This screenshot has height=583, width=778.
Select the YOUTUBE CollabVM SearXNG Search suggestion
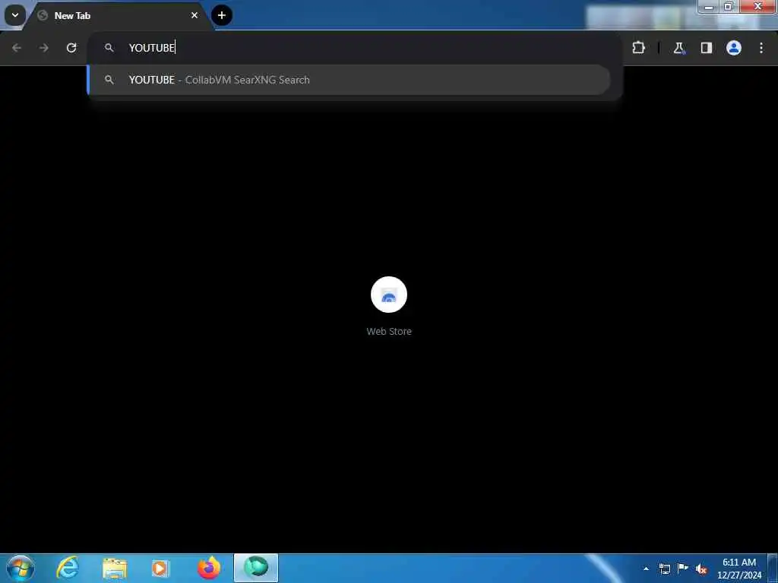pos(349,80)
